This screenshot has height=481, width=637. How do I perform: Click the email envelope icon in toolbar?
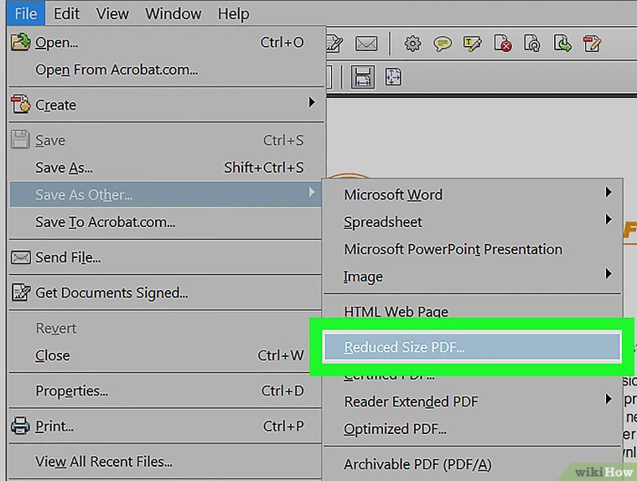pyautogui.click(x=366, y=44)
